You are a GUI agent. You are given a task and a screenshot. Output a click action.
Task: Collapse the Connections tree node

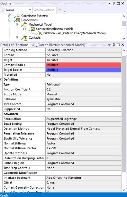pos(10,20)
